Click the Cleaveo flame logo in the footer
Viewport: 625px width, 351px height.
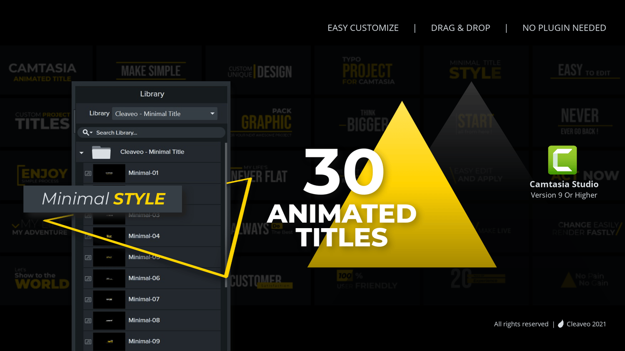[x=561, y=324]
